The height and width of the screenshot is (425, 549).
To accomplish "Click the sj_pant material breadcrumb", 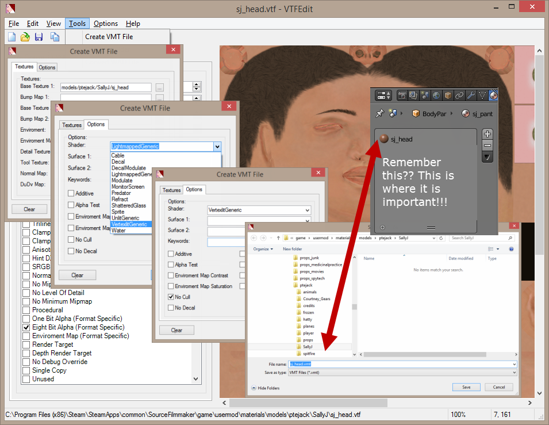I will point(477,113).
